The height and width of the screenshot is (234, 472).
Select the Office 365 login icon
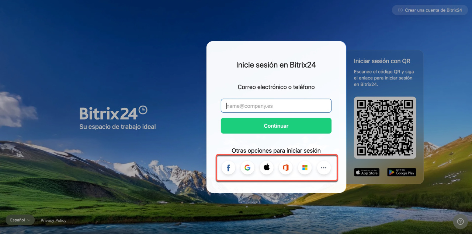tap(285, 168)
